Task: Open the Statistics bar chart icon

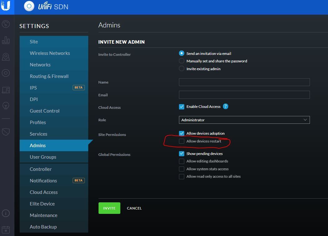Action: (6, 40)
